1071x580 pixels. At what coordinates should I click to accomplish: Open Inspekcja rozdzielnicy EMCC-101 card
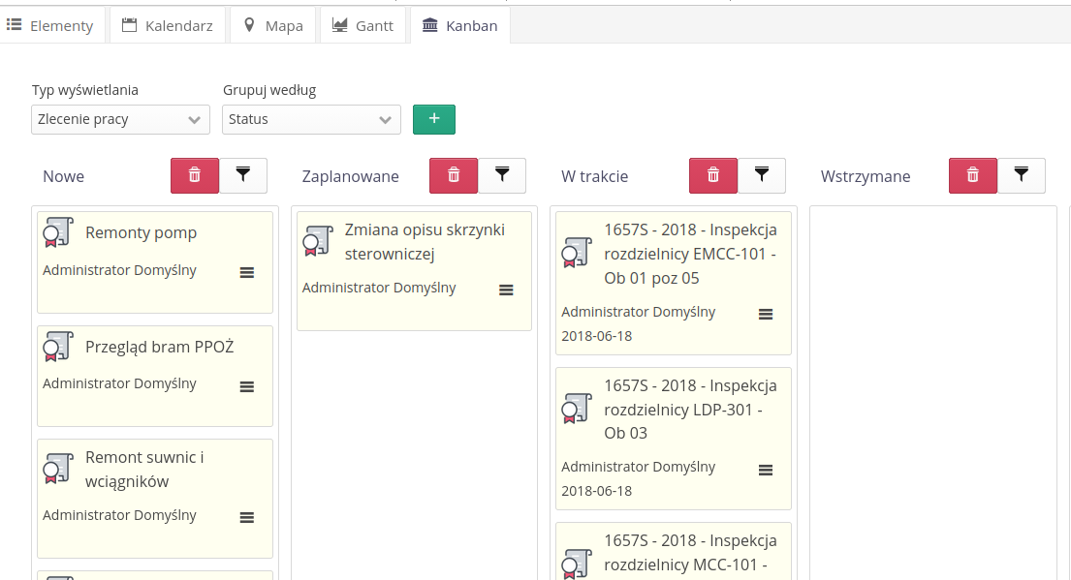689,254
